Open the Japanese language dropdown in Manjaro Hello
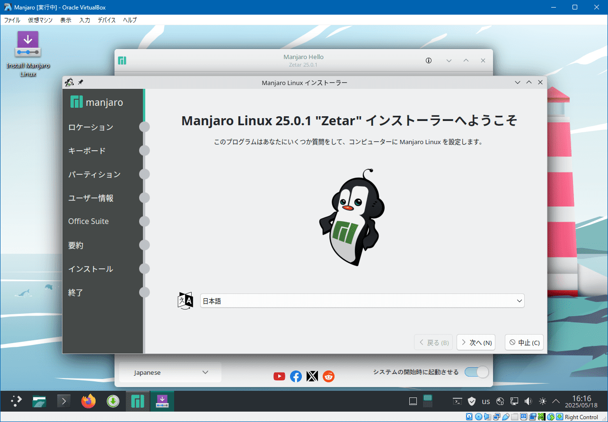The image size is (608, 422). 170,372
